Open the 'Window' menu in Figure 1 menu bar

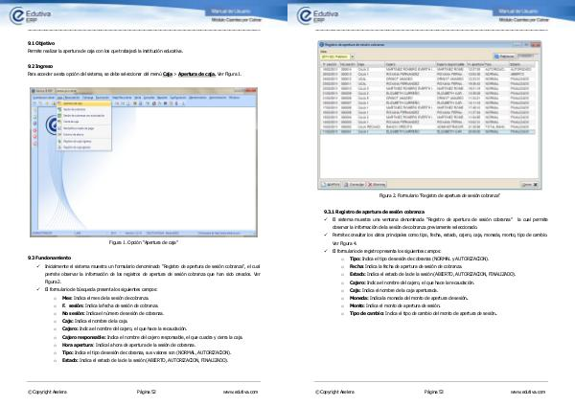click(234, 98)
